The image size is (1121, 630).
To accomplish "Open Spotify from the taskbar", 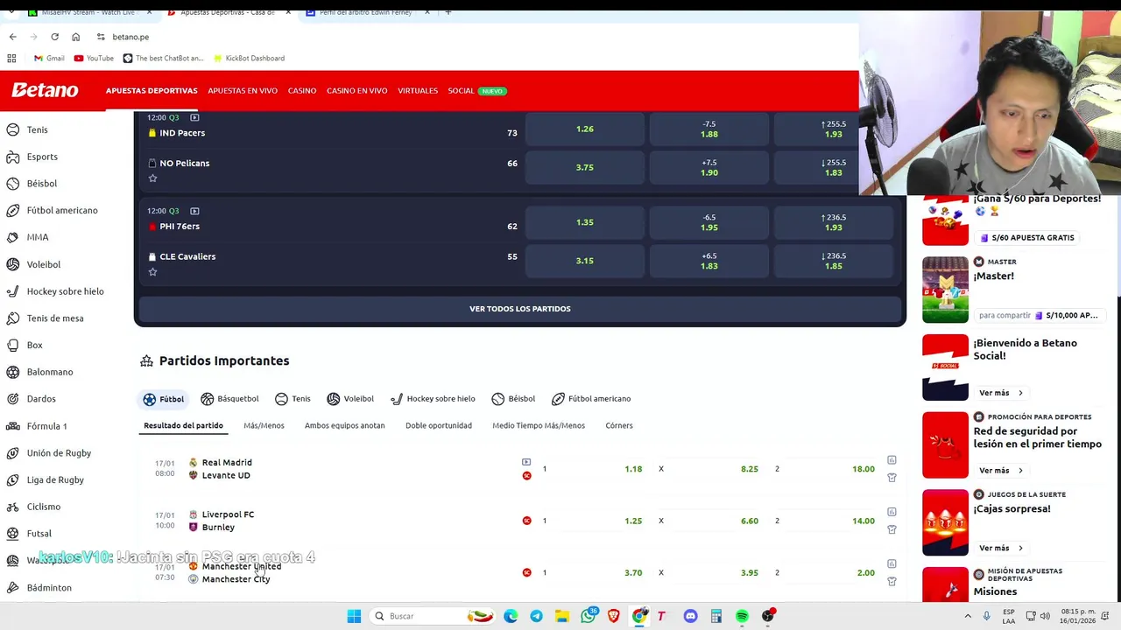I will click(742, 616).
